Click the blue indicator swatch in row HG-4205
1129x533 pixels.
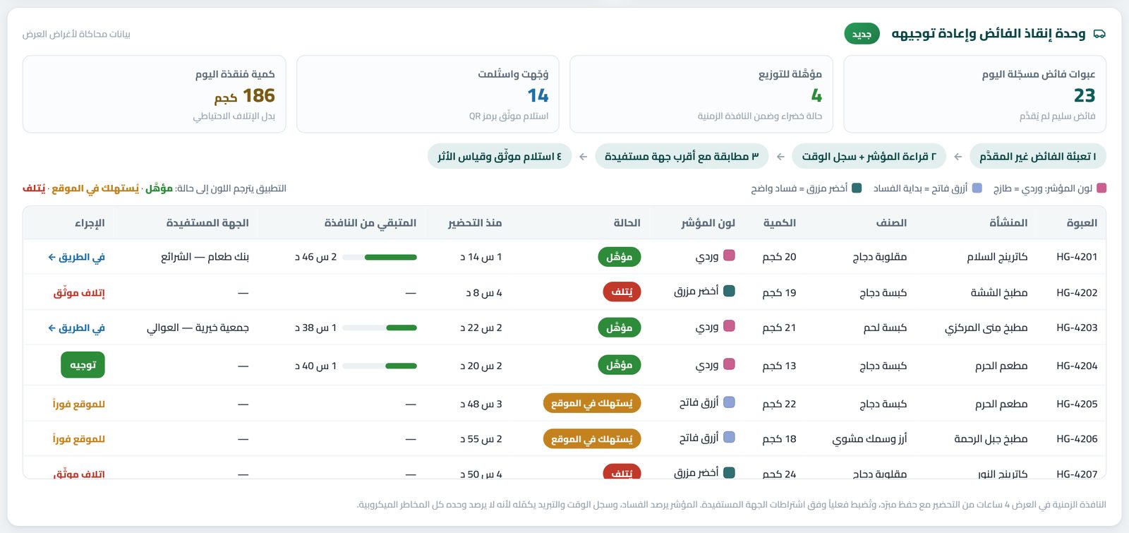click(x=730, y=402)
